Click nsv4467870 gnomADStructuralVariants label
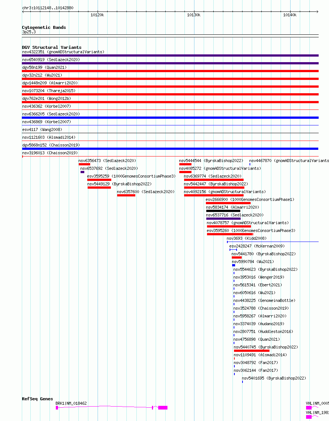This screenshot has height=421, width=329. point(289,161)
